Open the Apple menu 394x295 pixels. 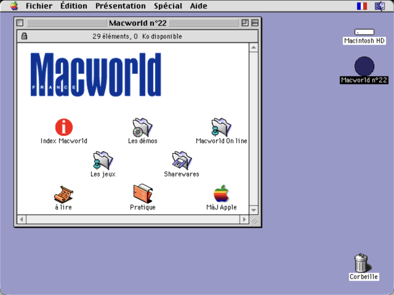pos(14,6)
